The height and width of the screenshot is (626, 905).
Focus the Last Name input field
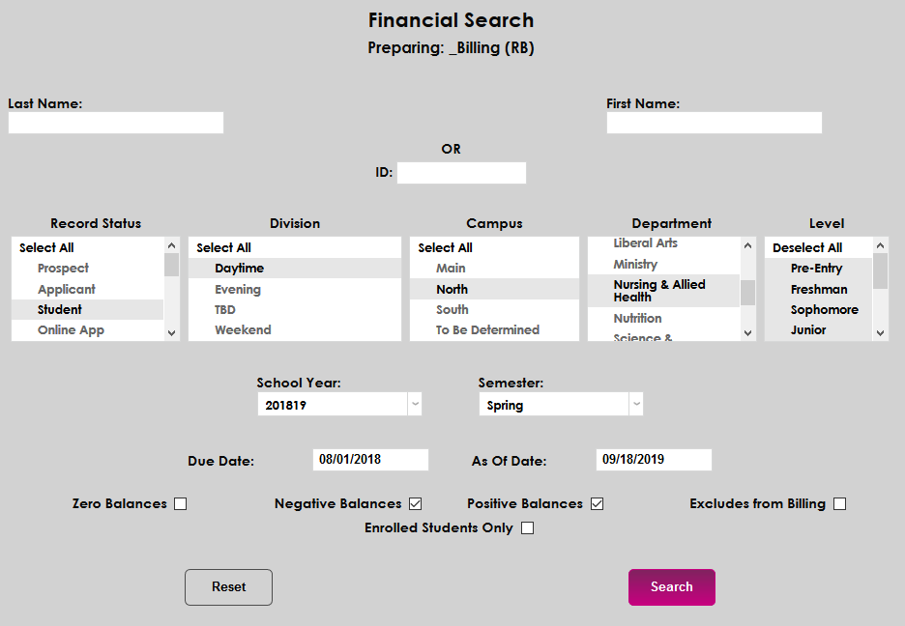(x=116, y=123)
